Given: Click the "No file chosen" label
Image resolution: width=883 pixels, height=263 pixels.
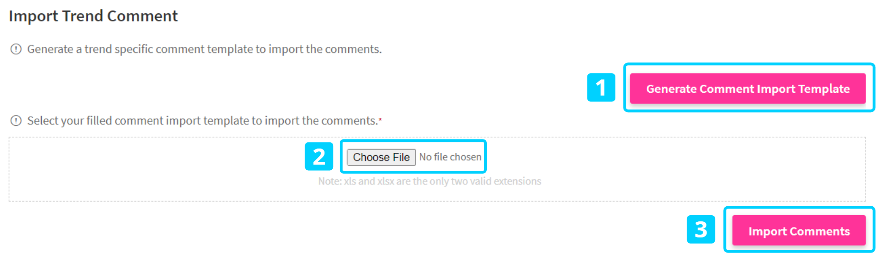Looking at the screenshot, I should click(450, 157).
